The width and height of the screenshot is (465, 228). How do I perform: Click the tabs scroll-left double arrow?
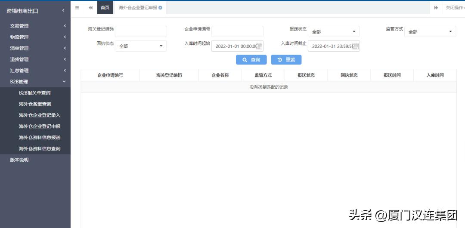click(90, 8)
